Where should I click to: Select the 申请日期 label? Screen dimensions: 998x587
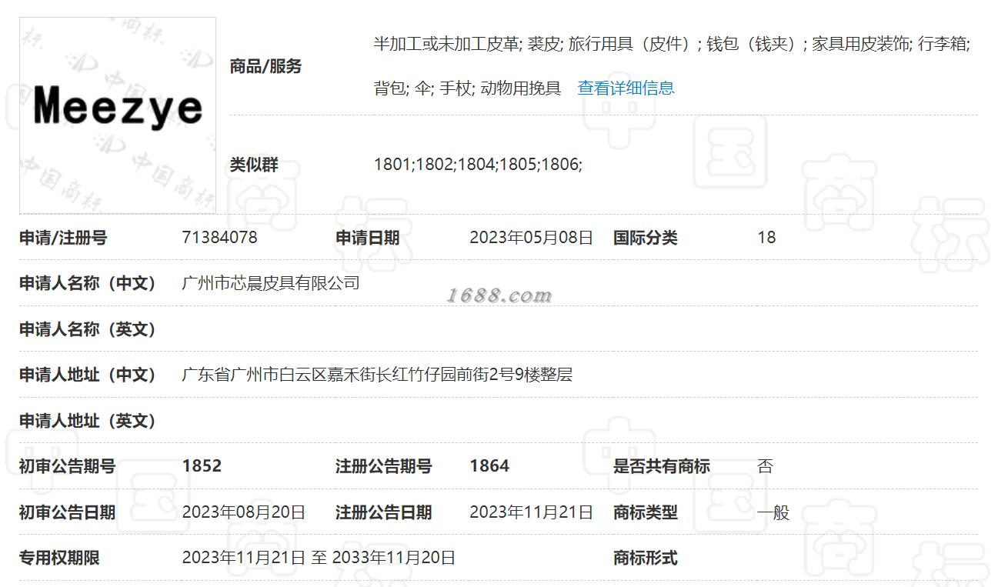tap(367, 238)
